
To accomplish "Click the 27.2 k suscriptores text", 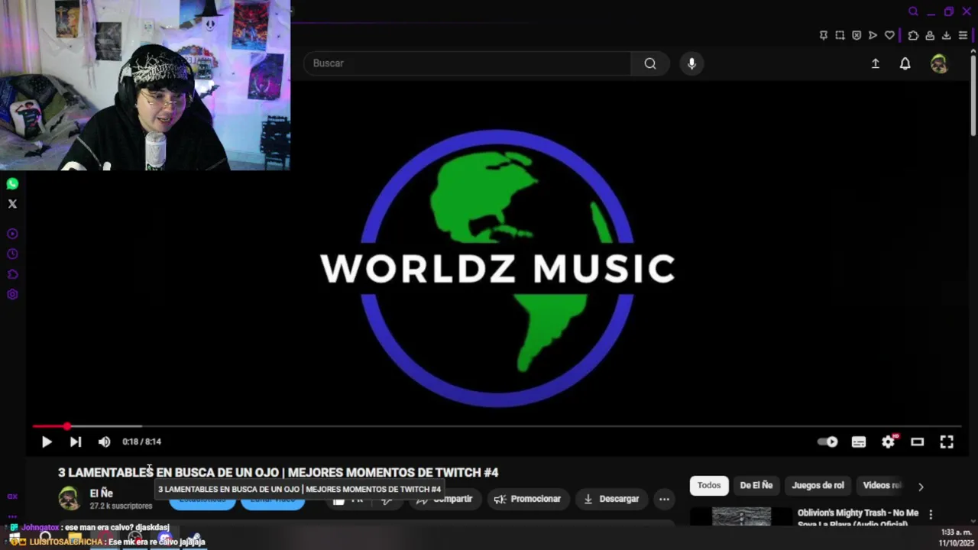I will click(x=121, y=506).
